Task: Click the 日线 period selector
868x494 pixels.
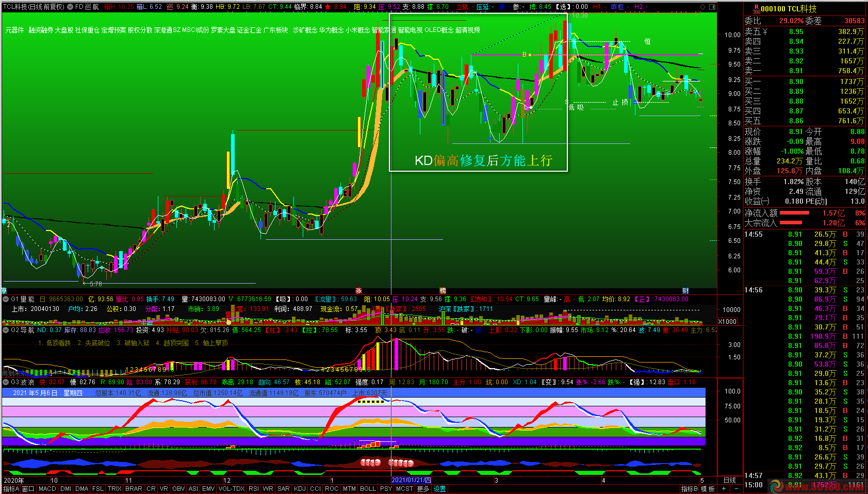Action: tap(730, 480)
